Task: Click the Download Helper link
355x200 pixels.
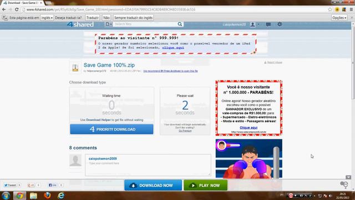Action: coord(98,120)
